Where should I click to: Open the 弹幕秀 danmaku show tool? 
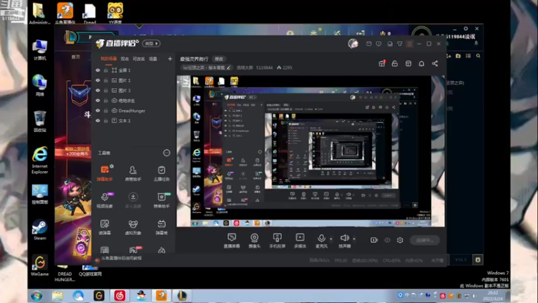[x=161, y=227]
